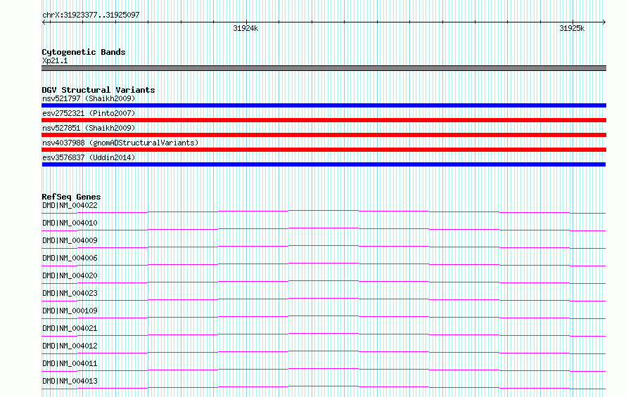Click the 31925k ruler tick label
This screenshot has width=626, height=397.
(572, 28)
